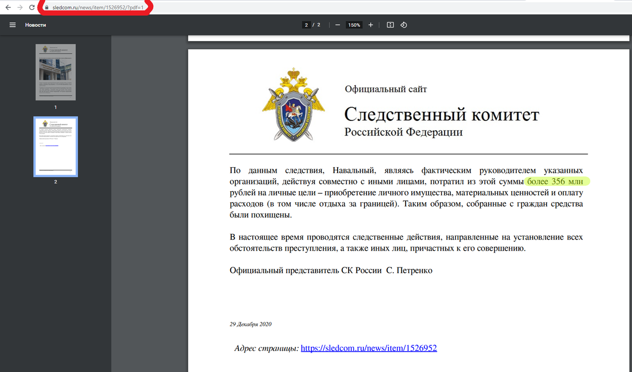The image size is (632, 372).
Task: Click the padlock site info icon
Action: tap(48, 8)
